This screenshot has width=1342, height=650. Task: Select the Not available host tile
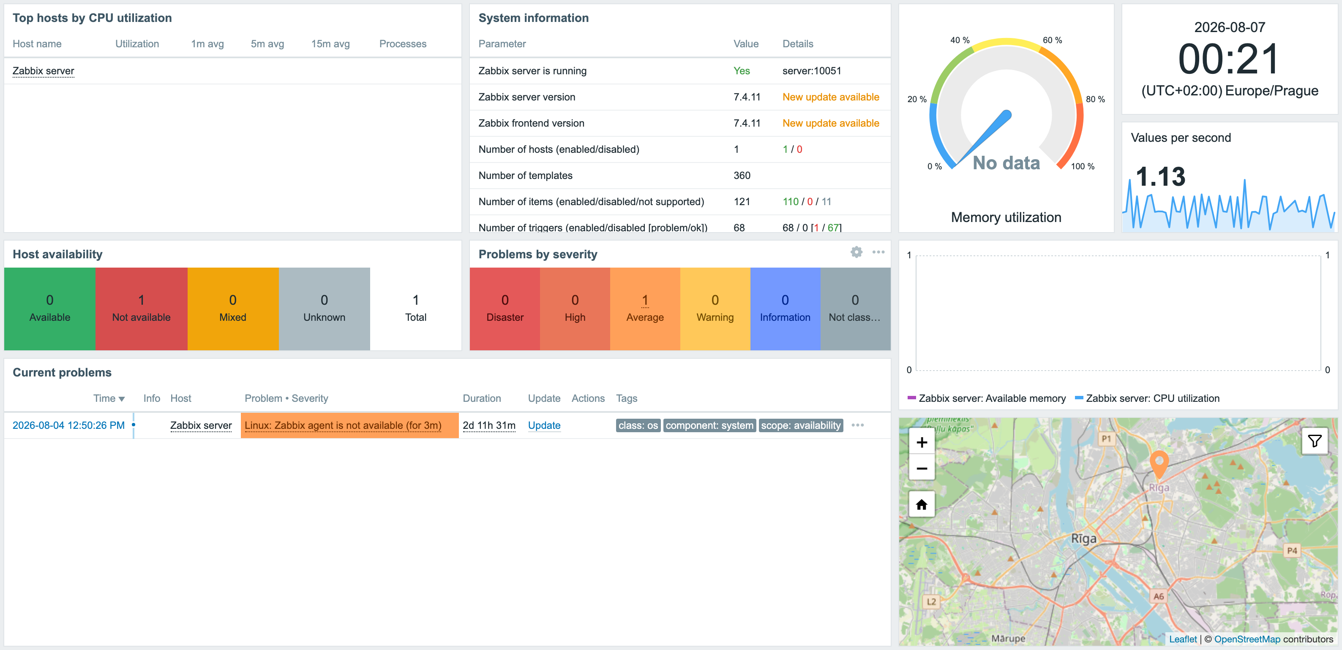pyautogui.click(x=141, y=309)
